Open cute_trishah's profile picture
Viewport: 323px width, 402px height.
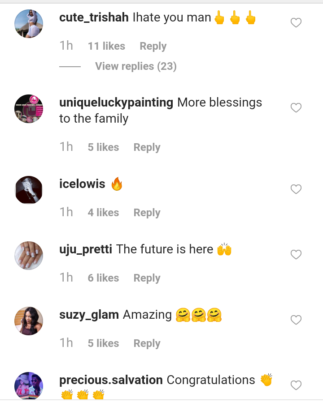[x=29, y=23]
